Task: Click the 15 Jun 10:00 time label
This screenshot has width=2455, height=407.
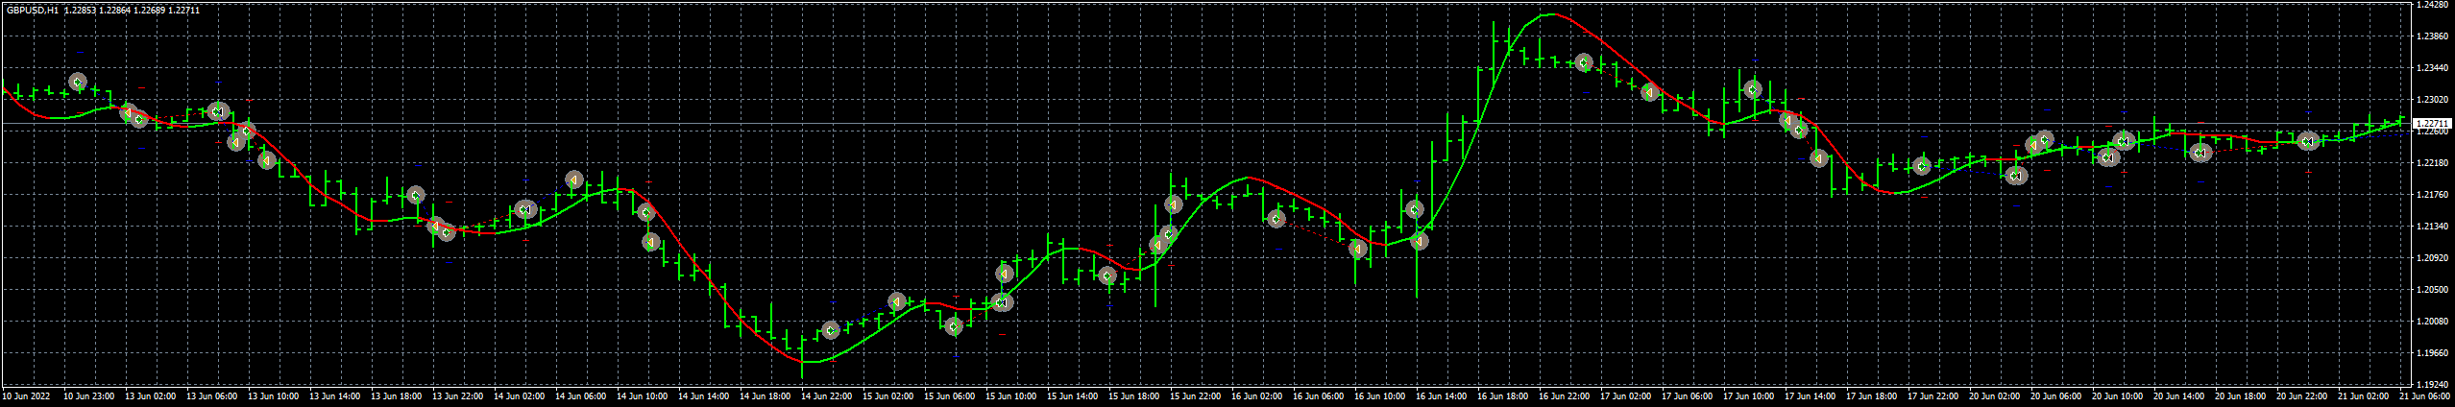Action: pos(1011,395)
